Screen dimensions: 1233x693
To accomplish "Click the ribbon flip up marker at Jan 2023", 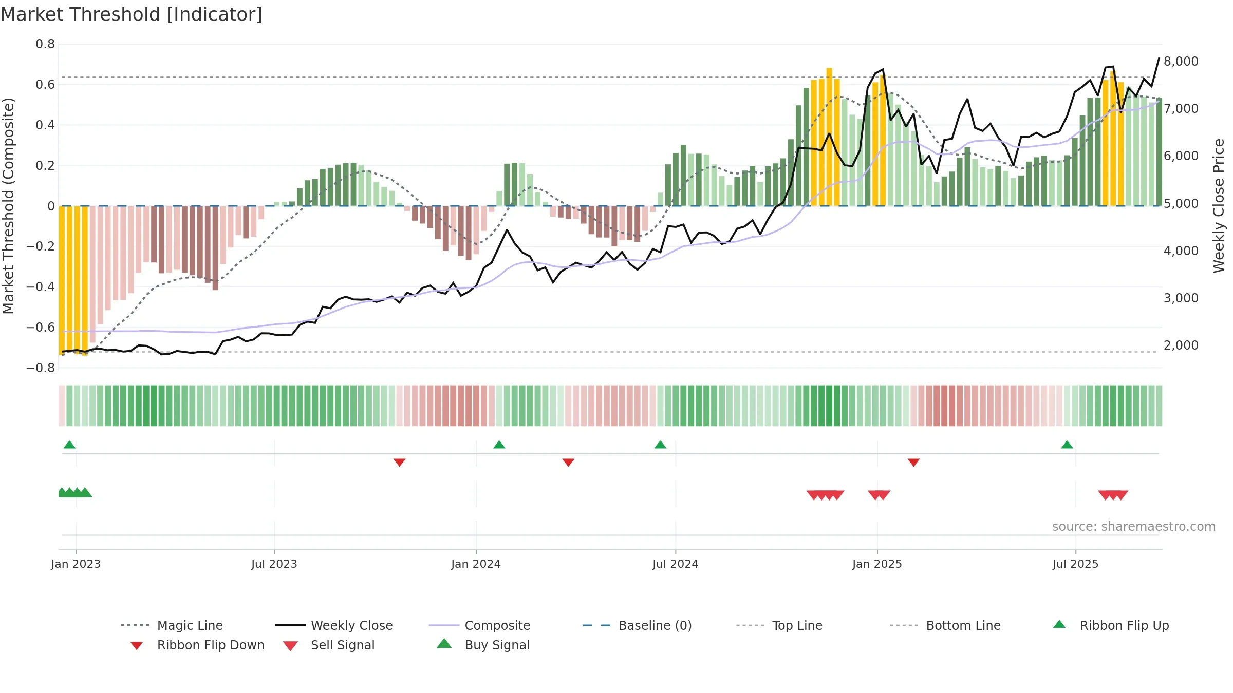I will pos(69,445).
